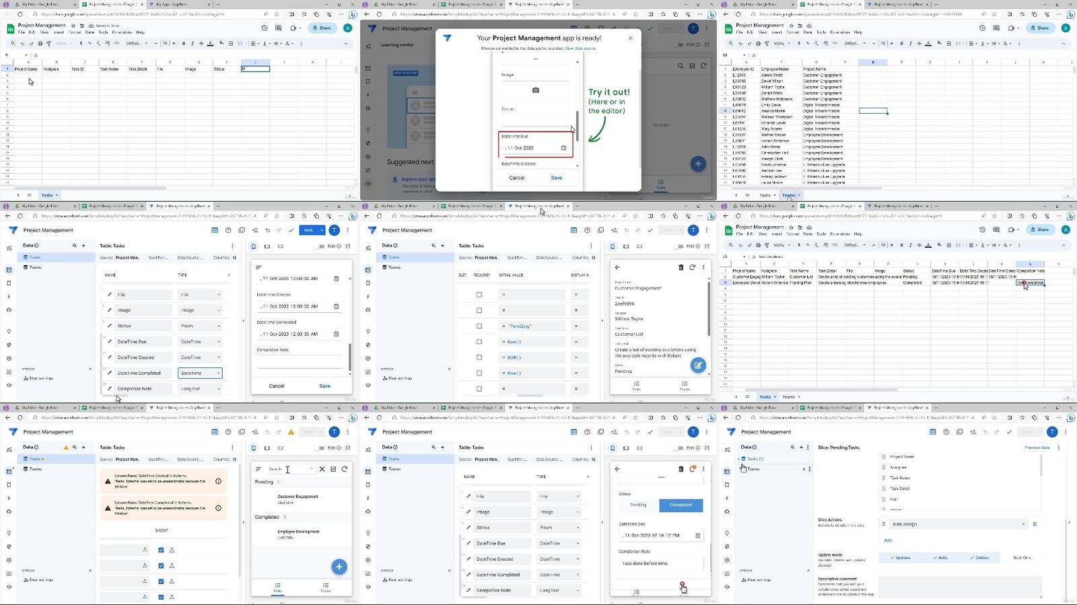Open the DateTime Created type dropdown beside the edit form
Viewport: 1077px width, 605px height.
559,559
